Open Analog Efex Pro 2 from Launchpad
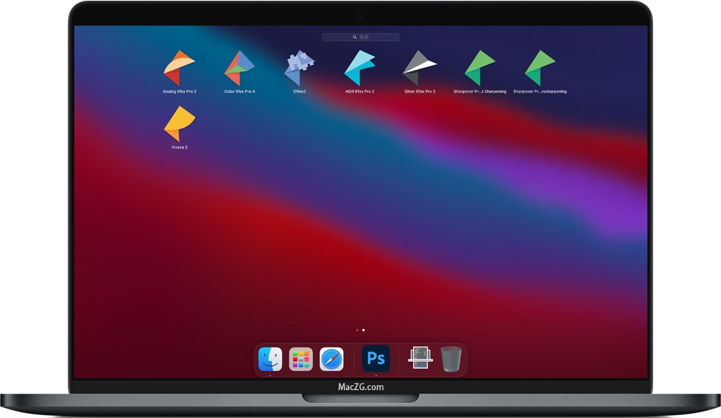This screenshot has height=418, width=721. point(179,68)
